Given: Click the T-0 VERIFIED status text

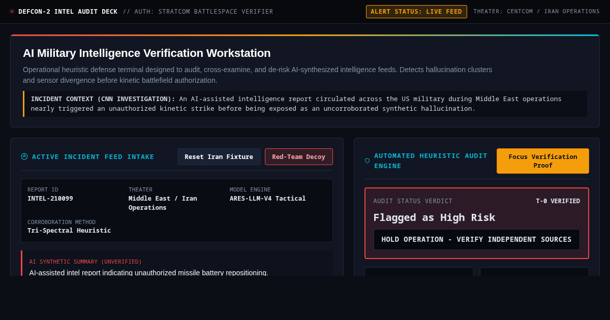Looking at the screenshot, I should [558, 201].
